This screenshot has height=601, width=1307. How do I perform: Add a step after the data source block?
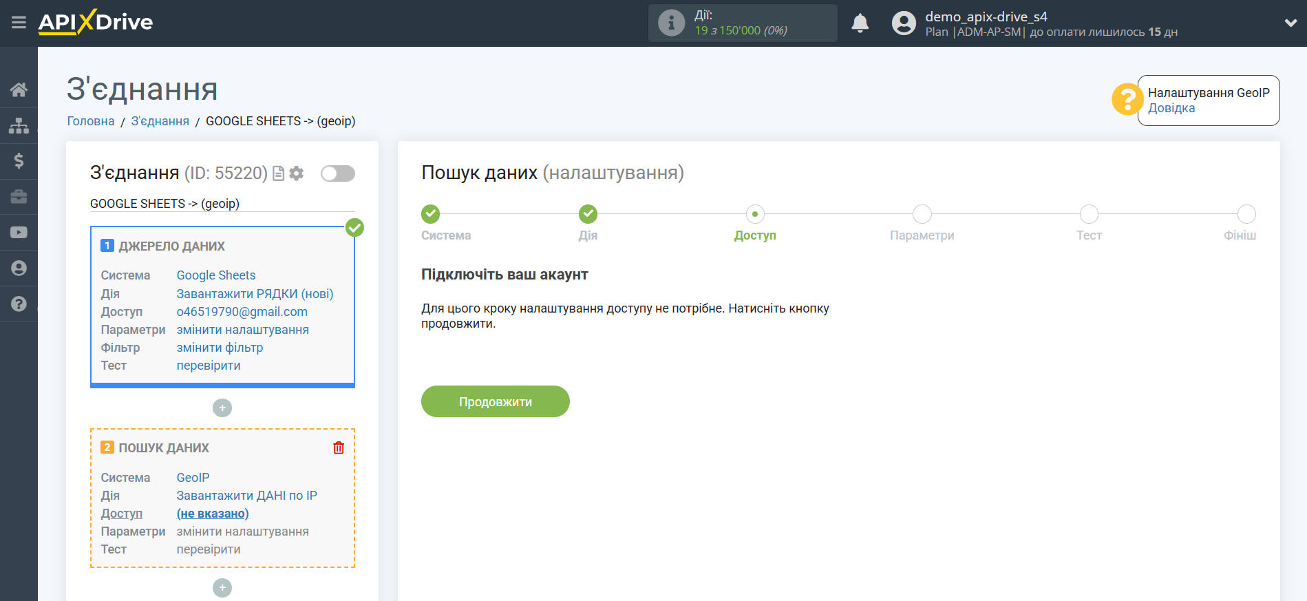tap(222, 408)
